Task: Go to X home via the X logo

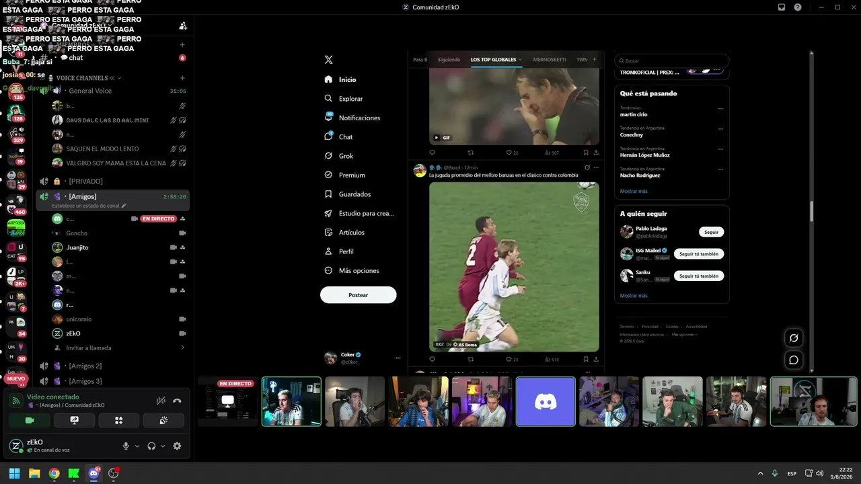Action: click(x=328, y=60)
